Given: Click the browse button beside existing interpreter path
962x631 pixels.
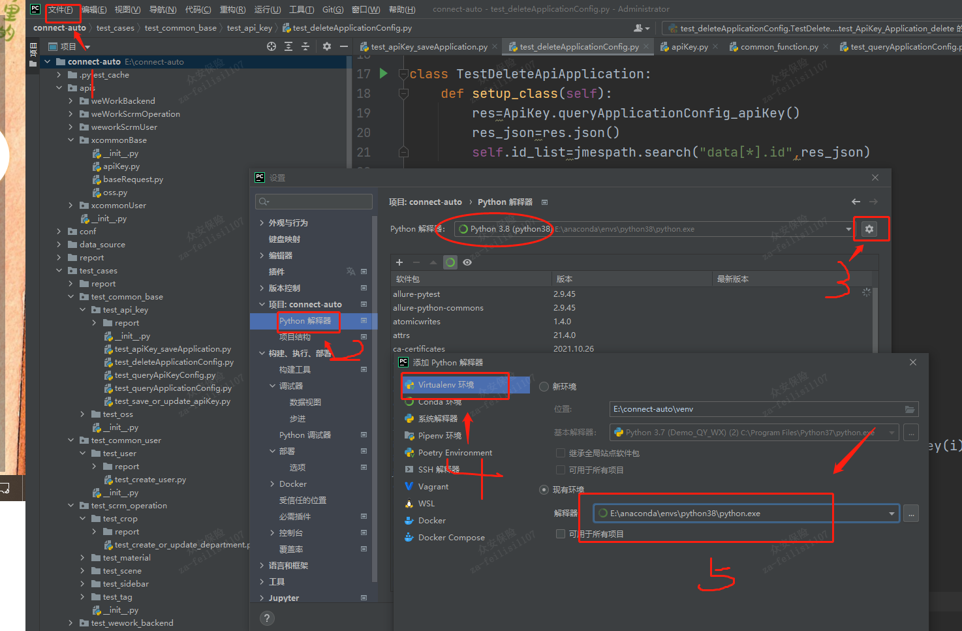Looking at the screenshot, I should (x=911, y=514).
